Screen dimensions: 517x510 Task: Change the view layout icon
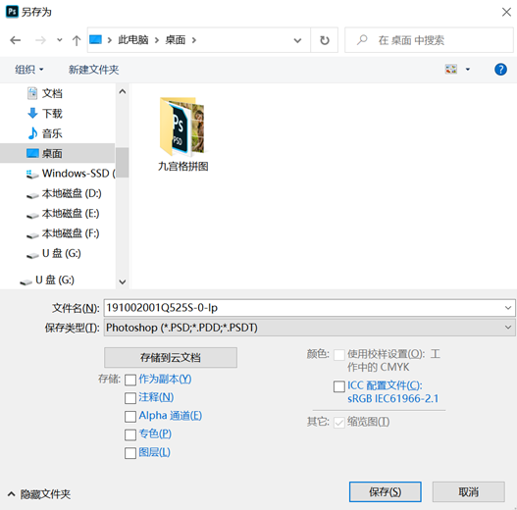click(451, 70)
